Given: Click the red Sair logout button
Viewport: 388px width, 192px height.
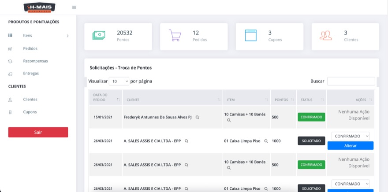Looking at the screenshot, I should point(38,132).
